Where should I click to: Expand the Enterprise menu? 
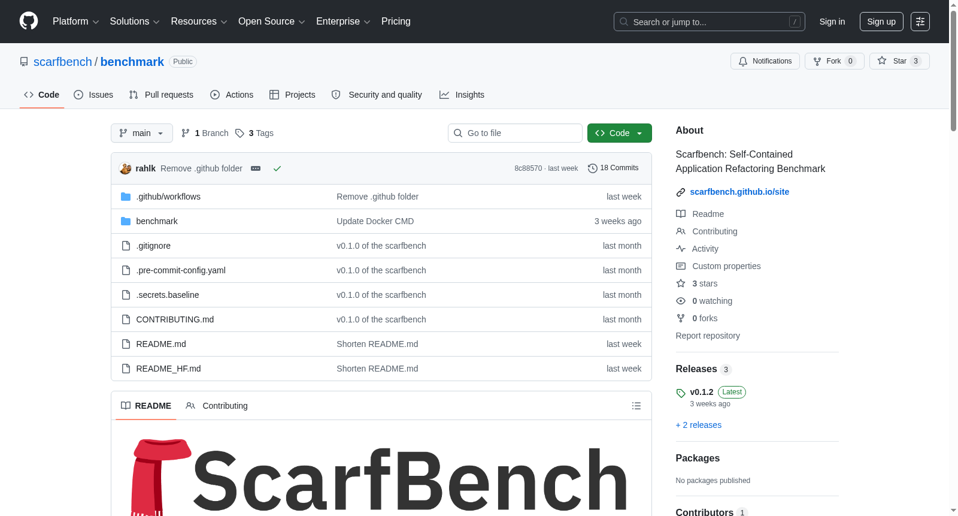[343, 22]
